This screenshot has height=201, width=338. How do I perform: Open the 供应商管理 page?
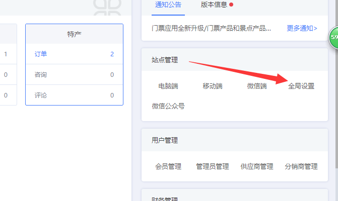[x=257, y=166]
